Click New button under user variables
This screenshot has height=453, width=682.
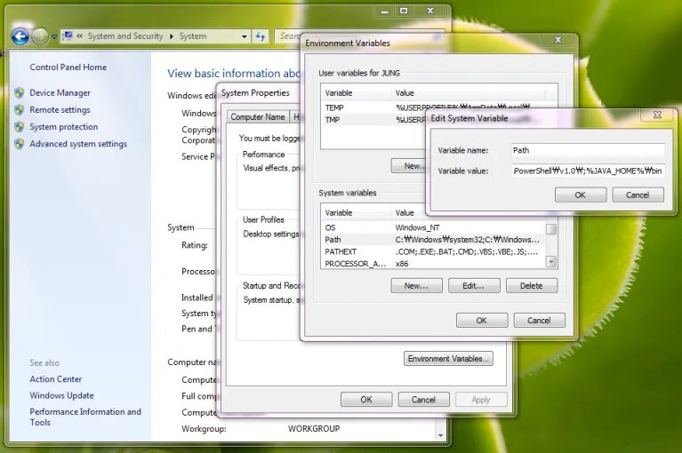click(408, 166)
